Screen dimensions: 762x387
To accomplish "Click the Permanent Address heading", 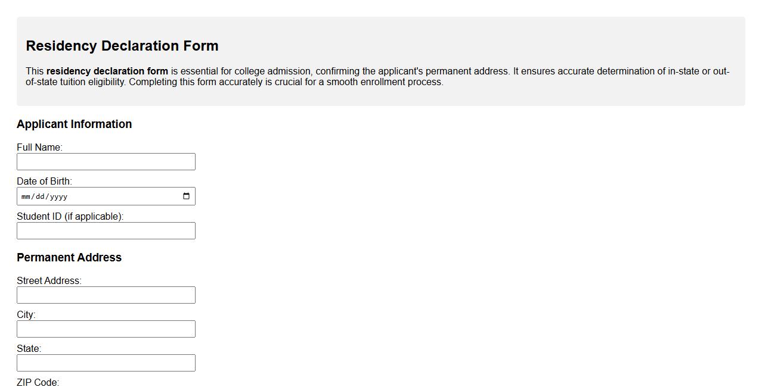I will pyautogui.click(x=69, y=257).
